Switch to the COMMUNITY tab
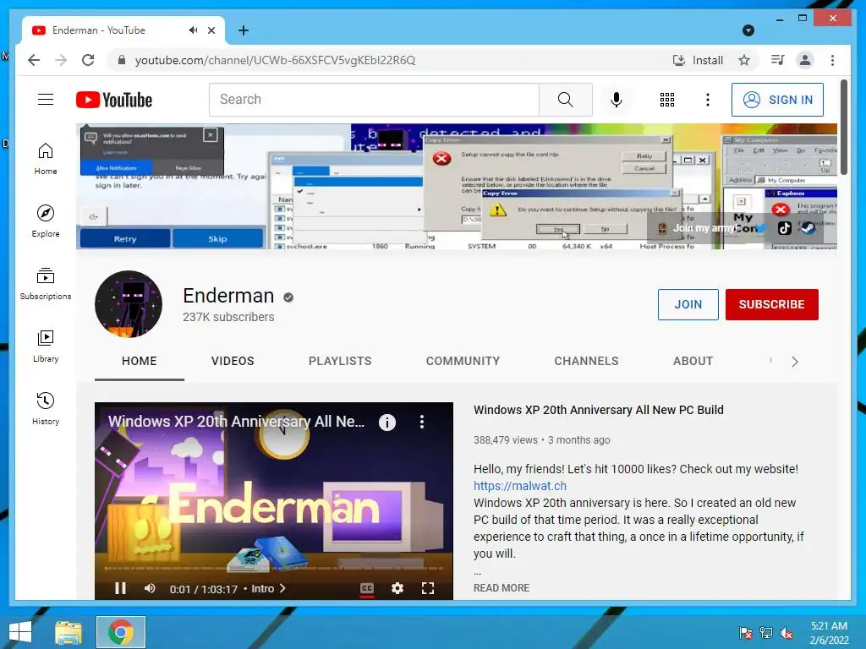Screen dimensions: 866x649 (x=463, y=361)
